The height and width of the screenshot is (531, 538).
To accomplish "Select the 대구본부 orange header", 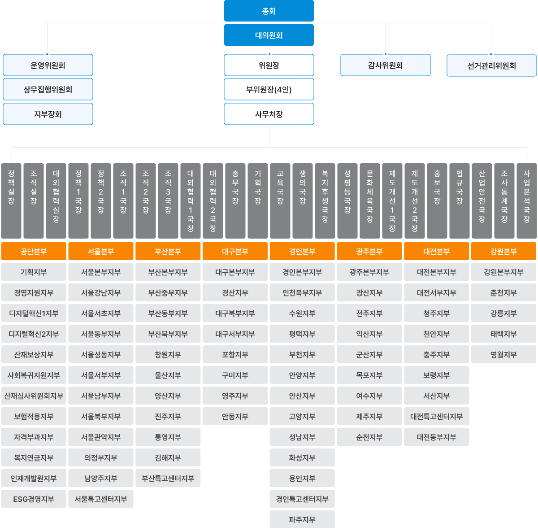I will (x=235, y=251).
